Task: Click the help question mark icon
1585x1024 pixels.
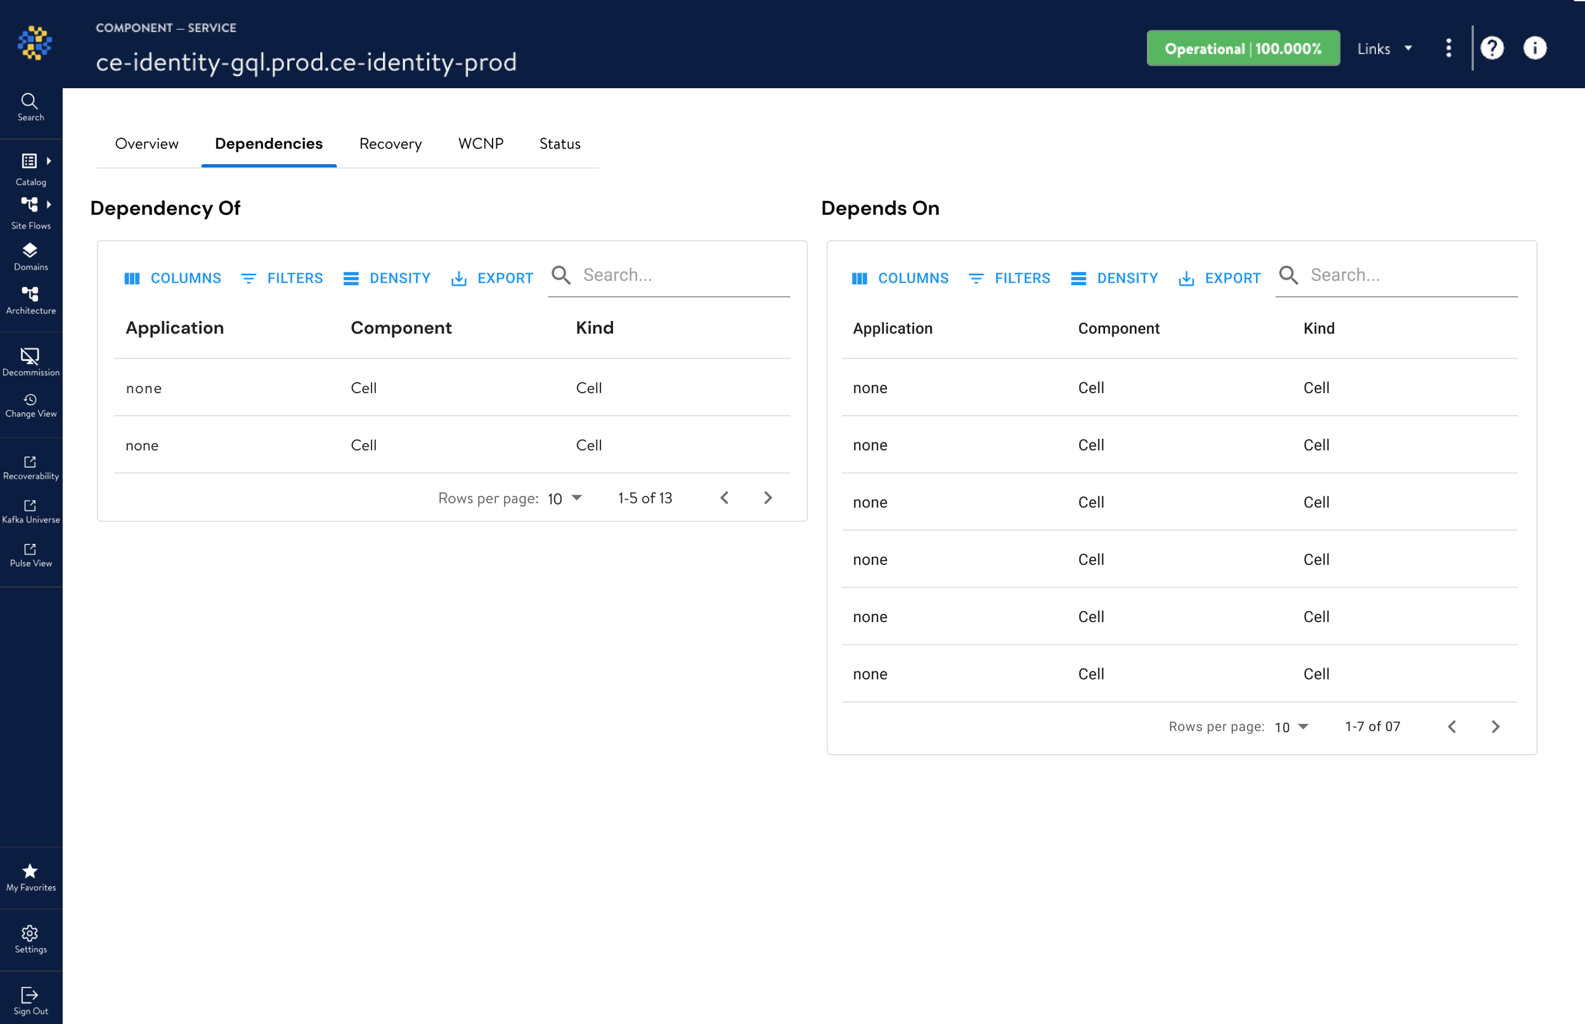Action: [x=1492, y=48]
